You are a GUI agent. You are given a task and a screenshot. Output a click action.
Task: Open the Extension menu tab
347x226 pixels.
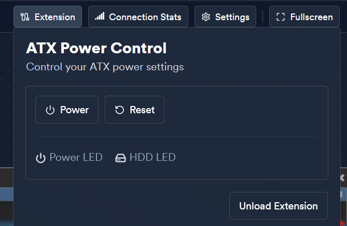click(x=48, y=17)
